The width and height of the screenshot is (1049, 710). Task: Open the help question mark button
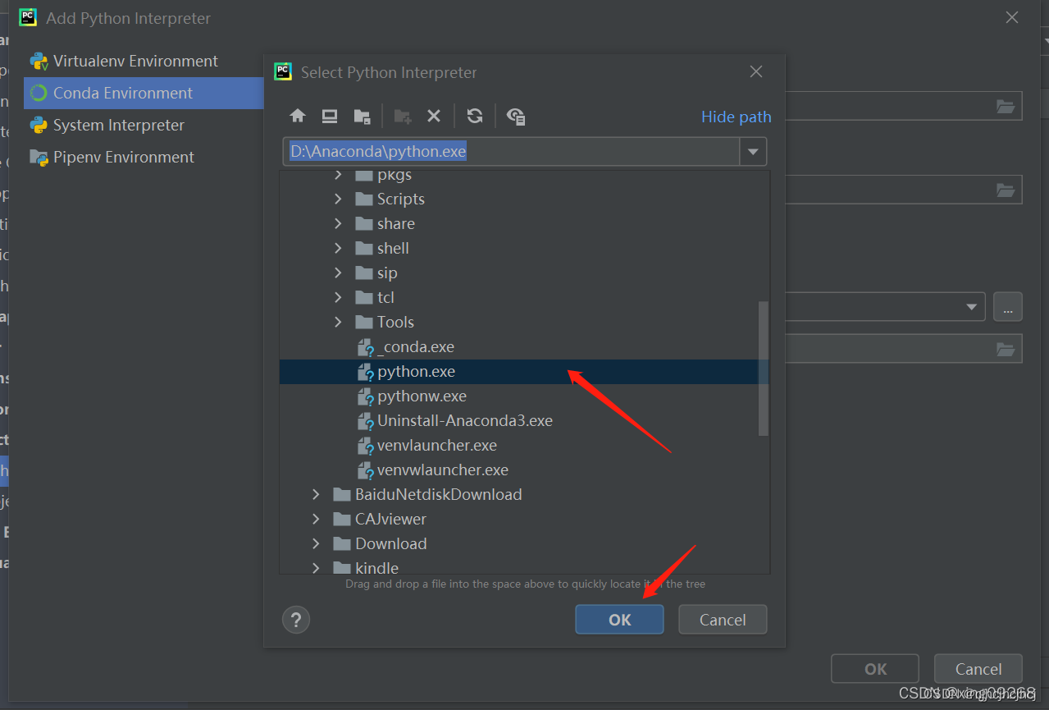296,620
